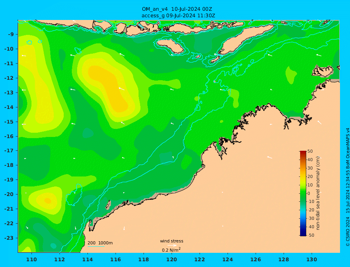Click the longitude axis label "112"
This screenshot has width=350, height=267.
click(59, 259)
